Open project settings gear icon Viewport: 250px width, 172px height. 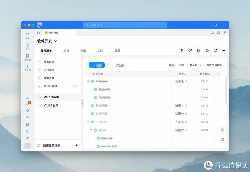coord(198,50)
